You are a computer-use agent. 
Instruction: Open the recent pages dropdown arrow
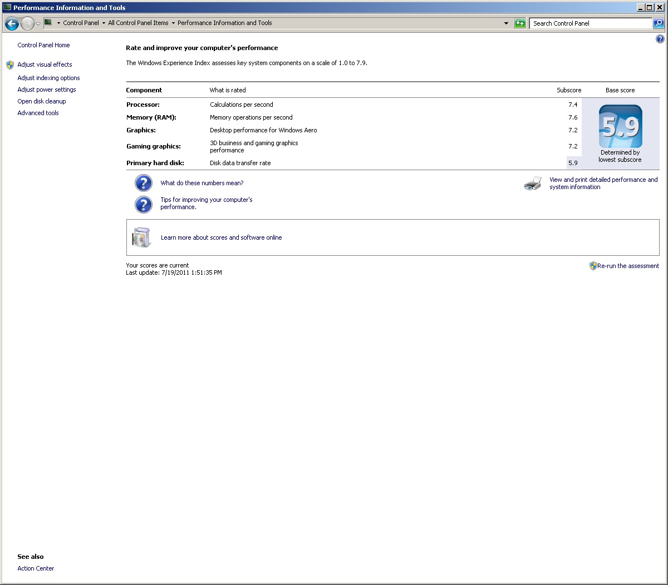(38, 24)
